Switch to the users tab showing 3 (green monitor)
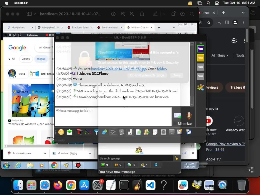Image resolution: width=260 pixels, height=195 pixels. point(104,165)
